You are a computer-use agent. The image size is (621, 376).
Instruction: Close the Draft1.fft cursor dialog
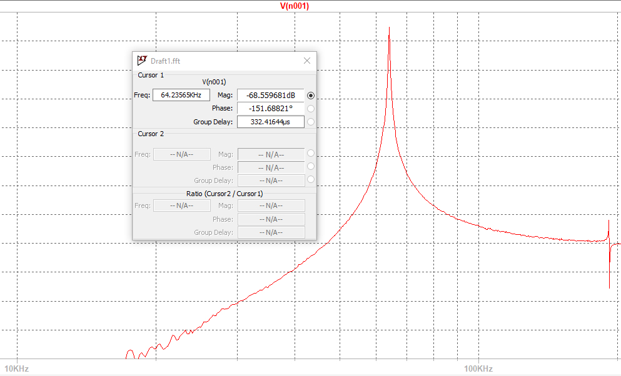pyautogui.click(x=306, y=61)
